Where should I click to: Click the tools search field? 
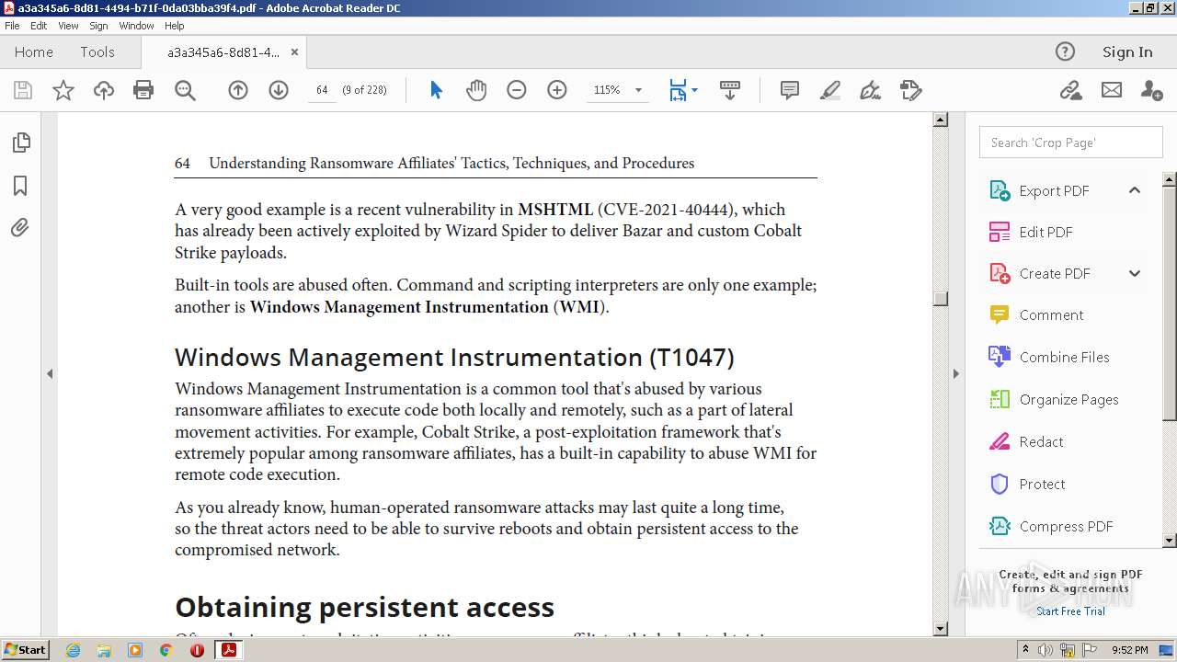coord(1070,143)
